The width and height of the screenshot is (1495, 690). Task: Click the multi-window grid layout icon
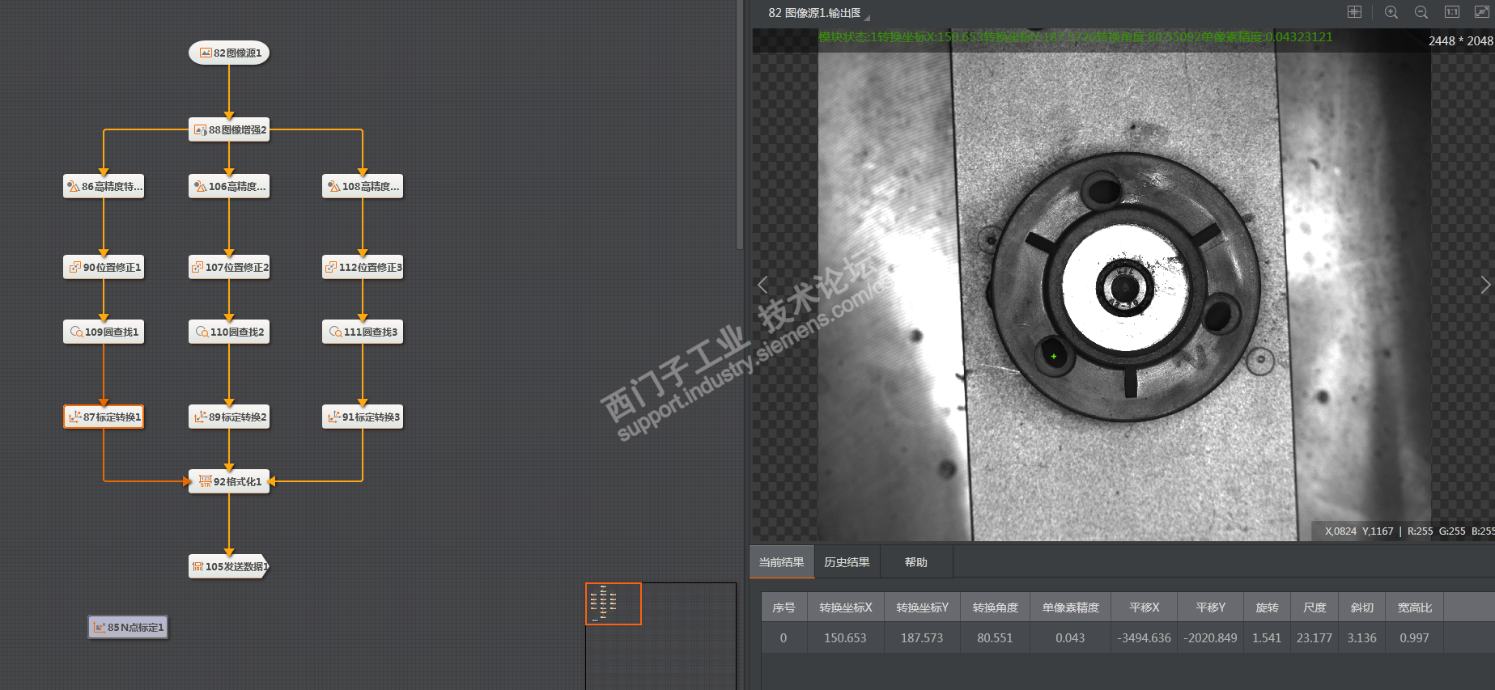1354,12
